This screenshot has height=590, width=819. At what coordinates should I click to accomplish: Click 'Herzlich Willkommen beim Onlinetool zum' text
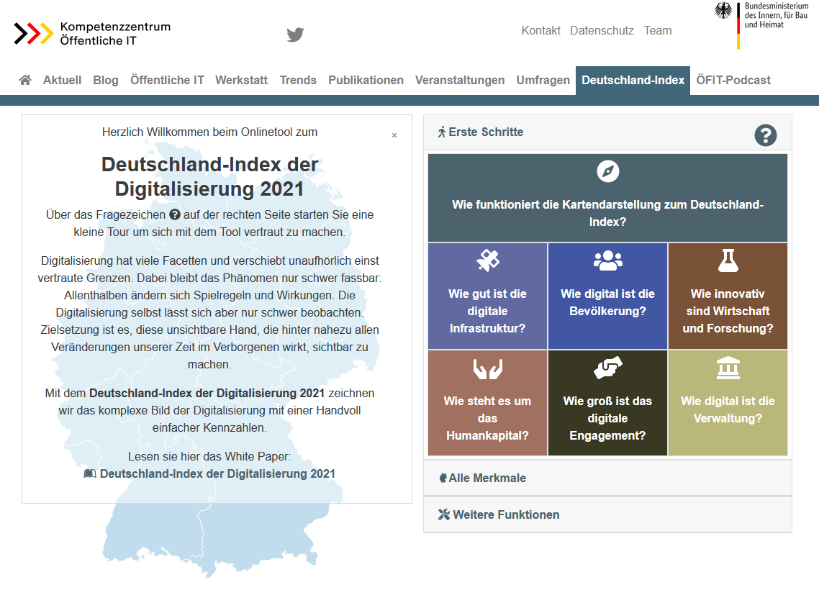point(209,132)
